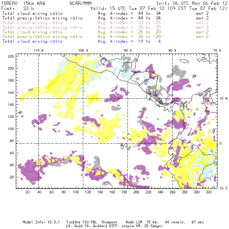The width and height of the screenshot is (229, 229).
Task: Click the horizontal axis tick label "240"
Action: [x=160, y=192]
